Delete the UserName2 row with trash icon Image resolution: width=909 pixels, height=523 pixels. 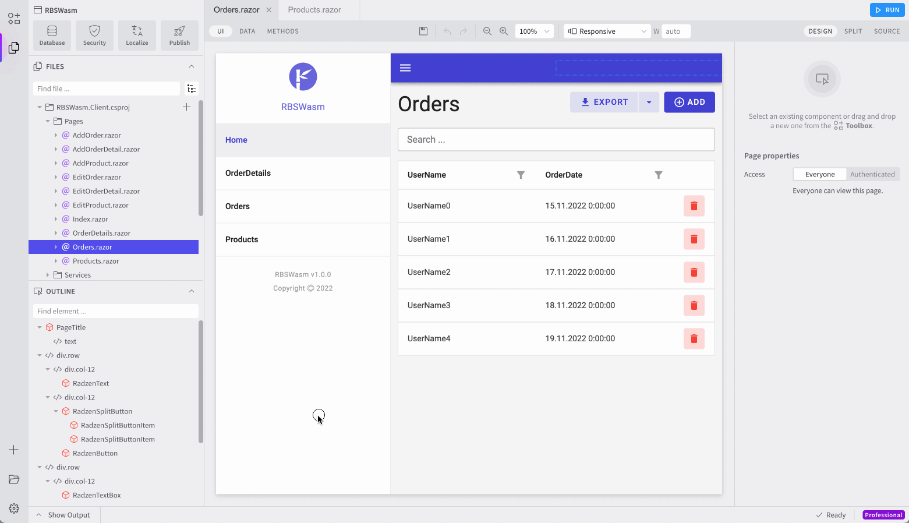[x=694, y=273]
